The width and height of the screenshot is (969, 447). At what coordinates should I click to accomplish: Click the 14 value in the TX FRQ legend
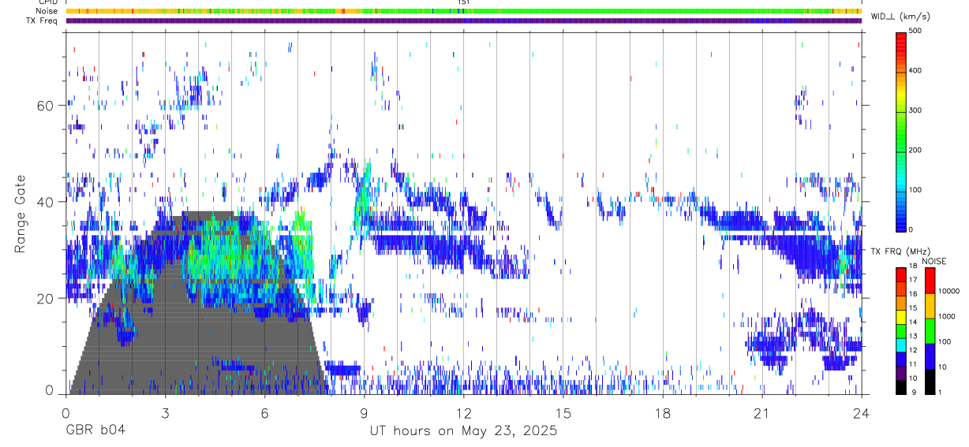tap(913, 321)
